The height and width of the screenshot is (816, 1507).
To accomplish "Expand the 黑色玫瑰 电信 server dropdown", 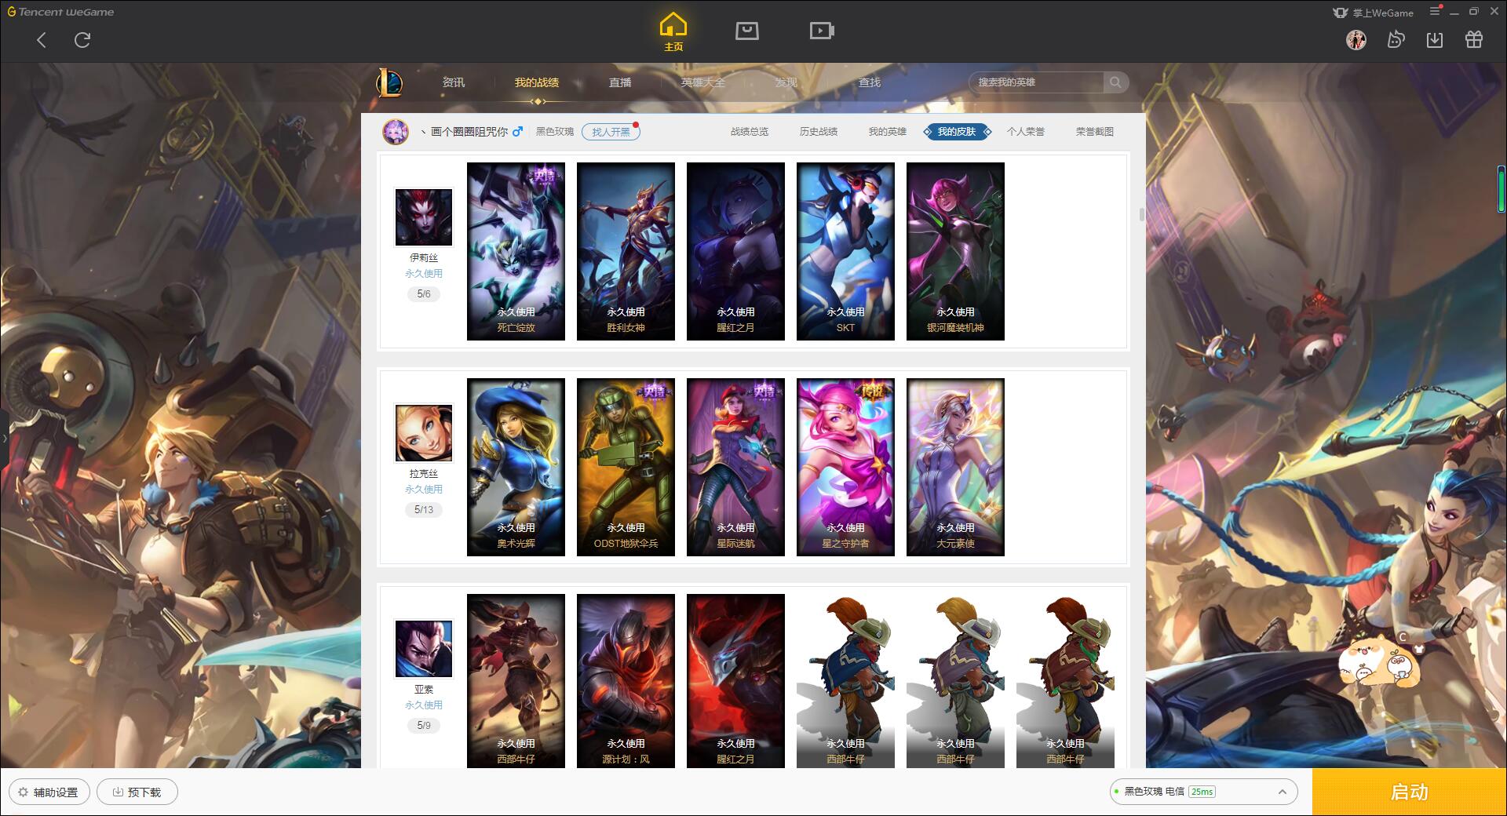I will (x=1282, y=792).
